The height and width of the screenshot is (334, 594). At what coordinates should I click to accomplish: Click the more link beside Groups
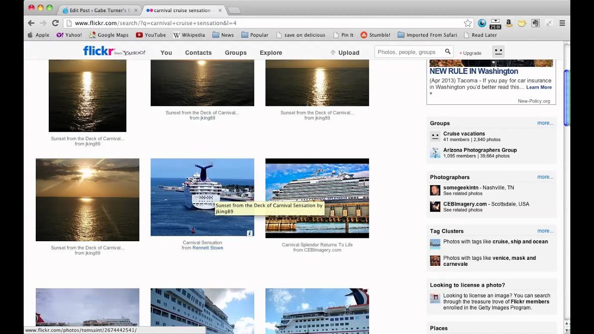[x=545, y=123]
